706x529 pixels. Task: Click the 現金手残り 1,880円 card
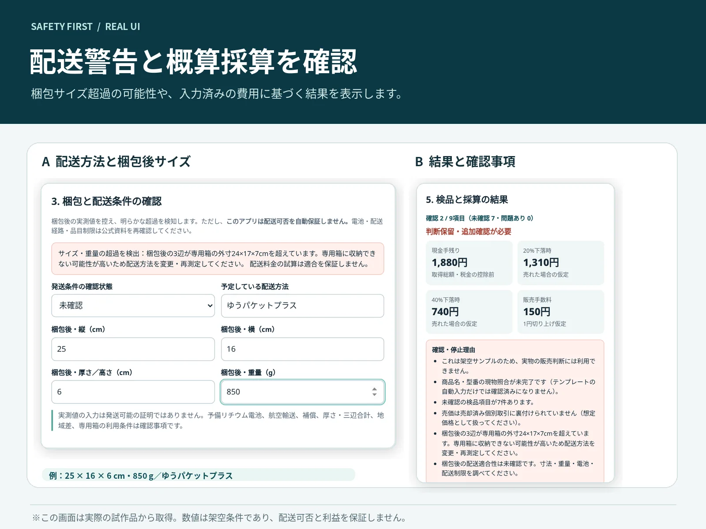click(x=469, y=263)
